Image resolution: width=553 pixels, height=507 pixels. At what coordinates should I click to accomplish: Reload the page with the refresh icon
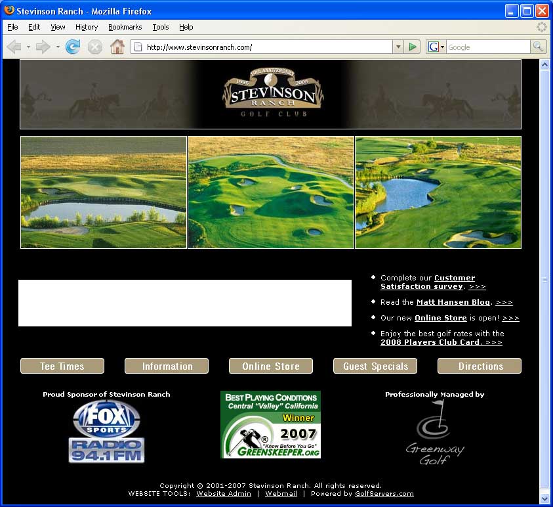pyautogui.click(x=73, y=47)
